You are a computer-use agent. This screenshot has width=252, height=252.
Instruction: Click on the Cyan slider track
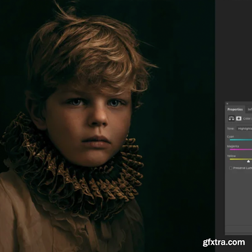(241, 140)
